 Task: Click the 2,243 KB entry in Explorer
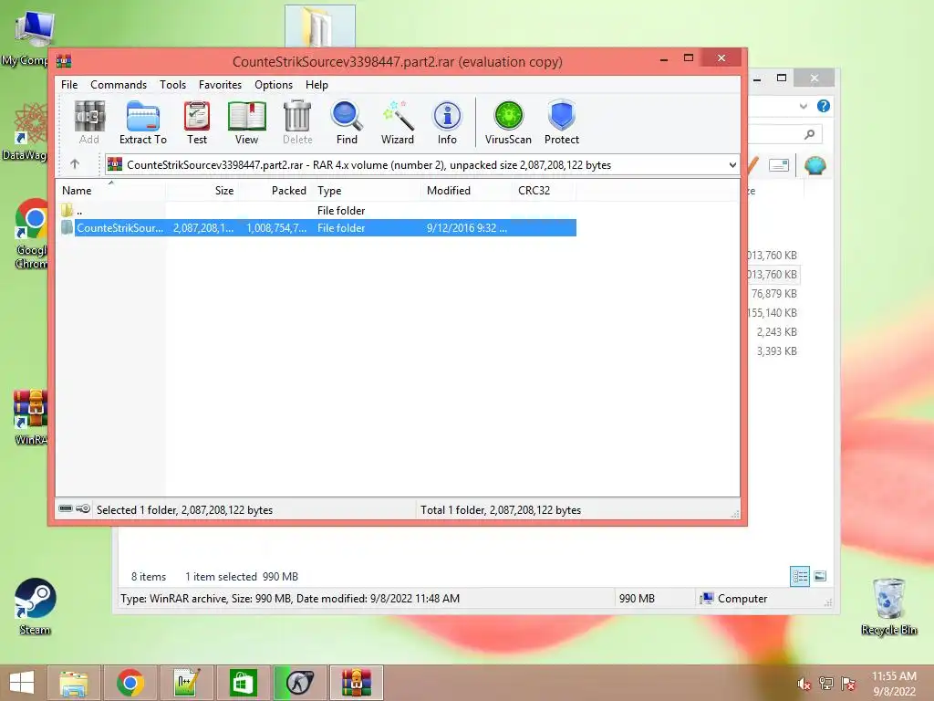tap(777, 331)
